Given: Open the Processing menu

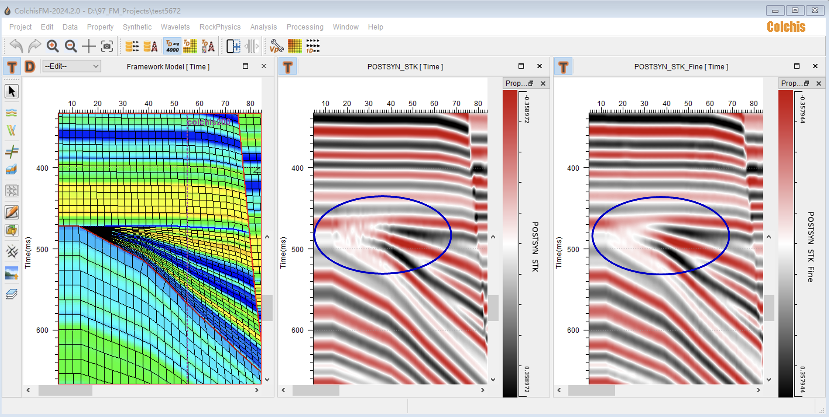Looking at the screenshot, I should pyautogui.click(x=305, y=27).
